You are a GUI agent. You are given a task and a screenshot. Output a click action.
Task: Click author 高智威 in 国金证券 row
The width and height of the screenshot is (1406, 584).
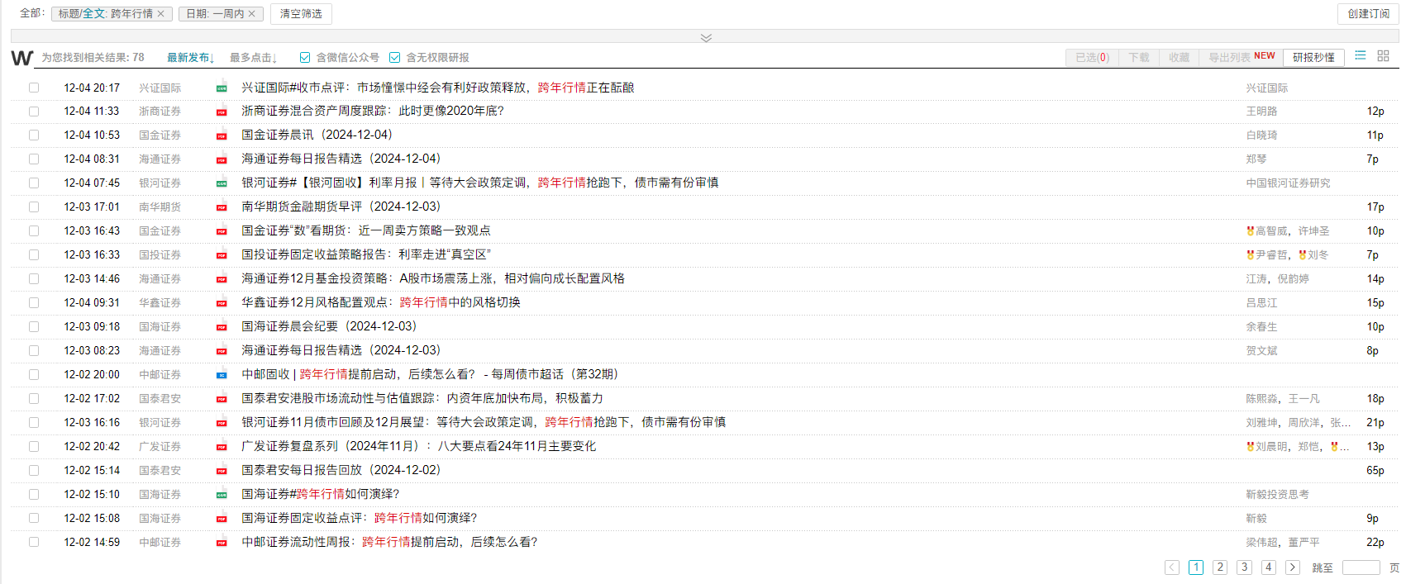click(x=1271, y=230)
